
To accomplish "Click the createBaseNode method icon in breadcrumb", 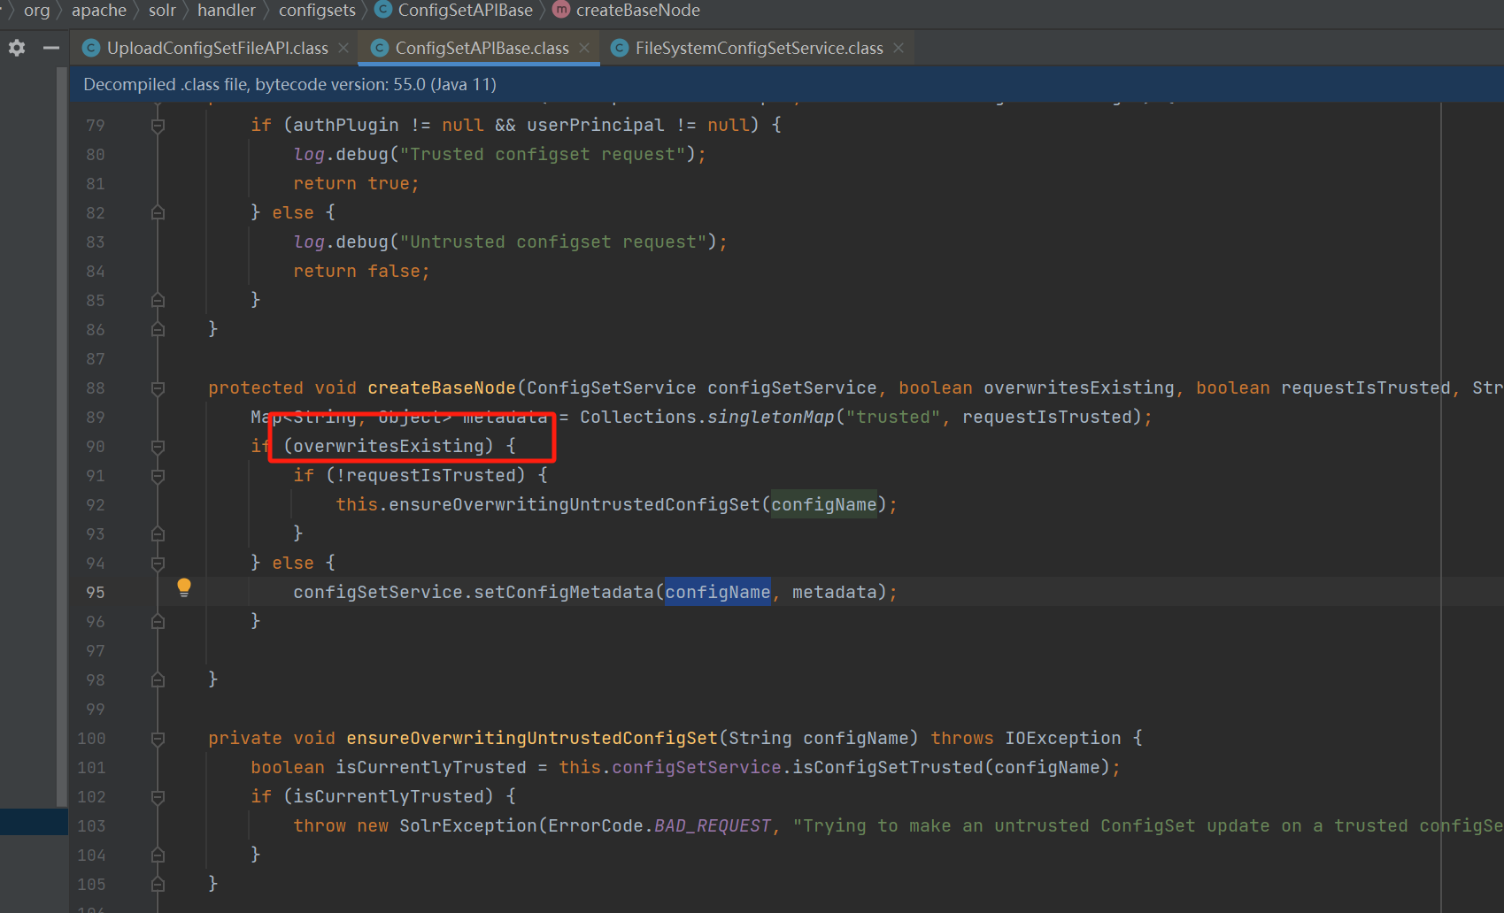I will pos(561,10).
